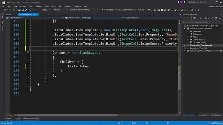The height and width of the screenshot is (125, 223).
Task: Expand the Properties node
Action: tap(187, 31)
